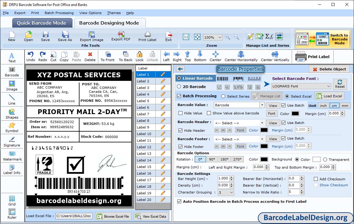
Task: Adjust Narrow to Wide Ratio stepper
Action: point(302,192)
